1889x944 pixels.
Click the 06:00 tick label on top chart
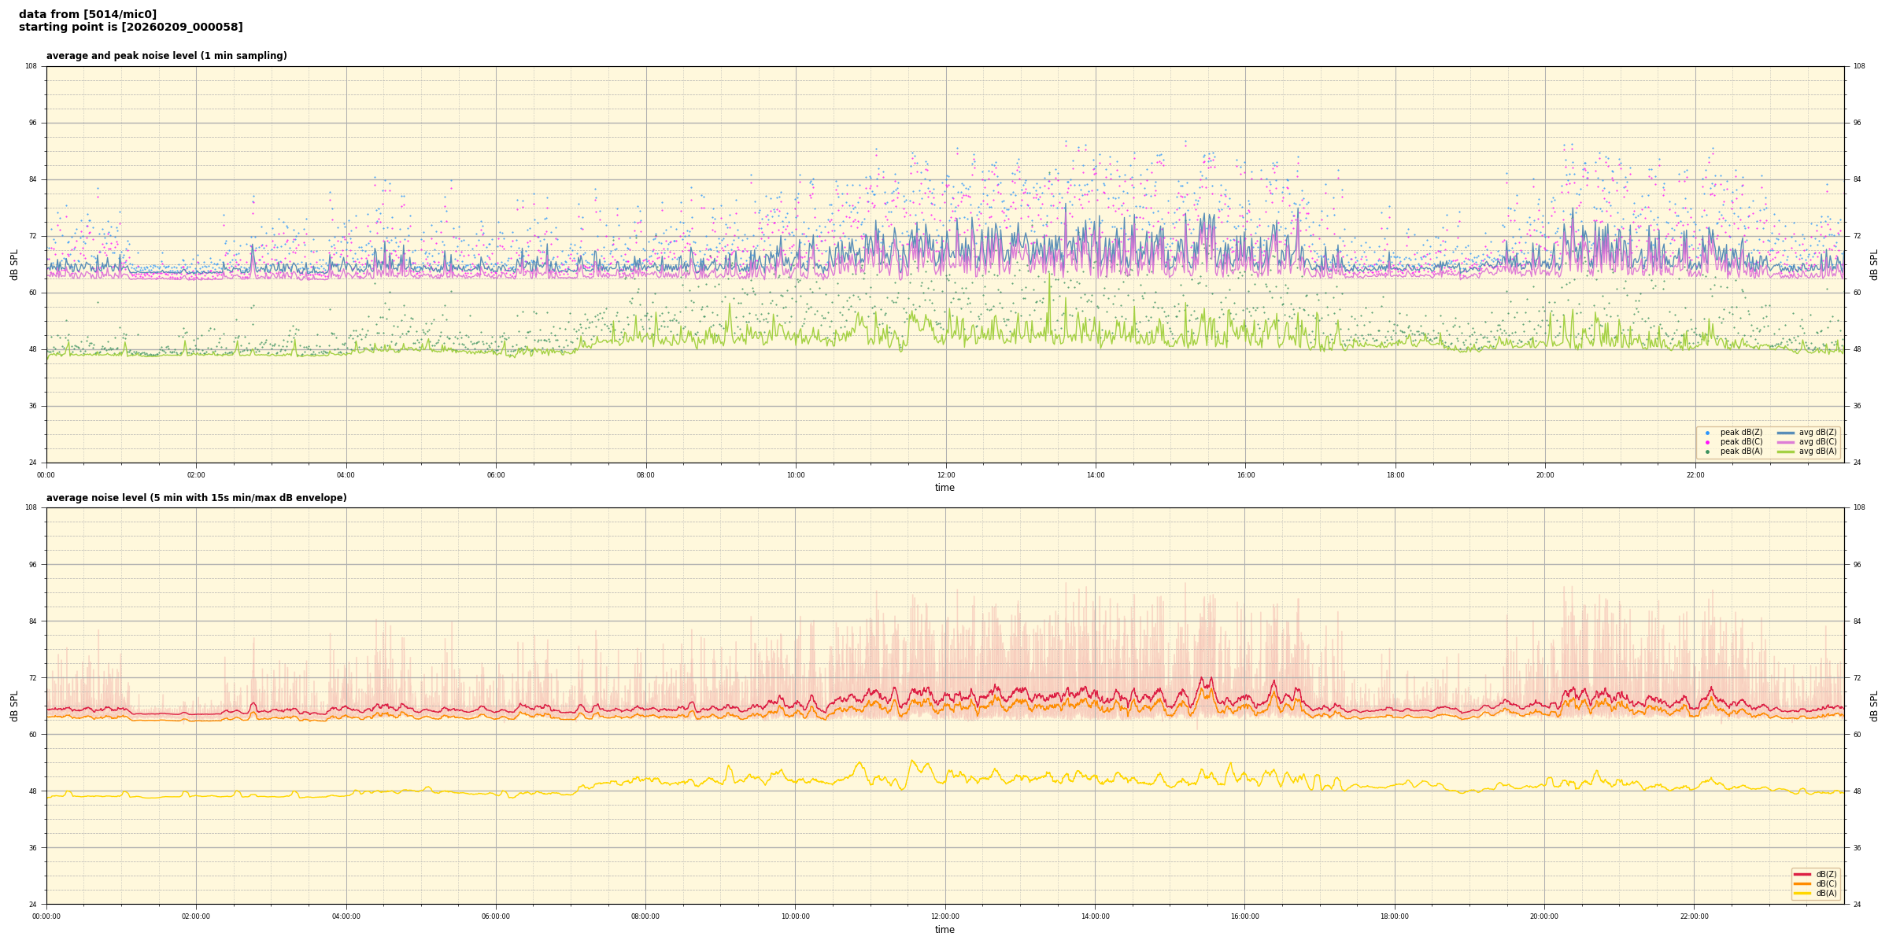[x=496, y=475]
